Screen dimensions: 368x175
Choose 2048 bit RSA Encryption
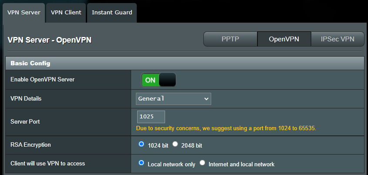[x=175, y=144]
